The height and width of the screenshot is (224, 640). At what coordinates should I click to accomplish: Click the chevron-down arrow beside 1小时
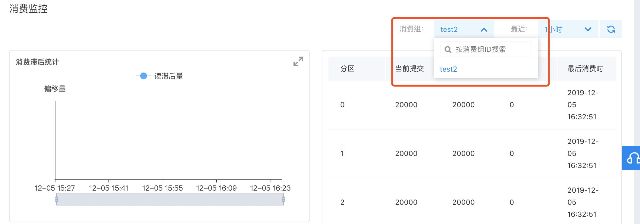[588, 30]
